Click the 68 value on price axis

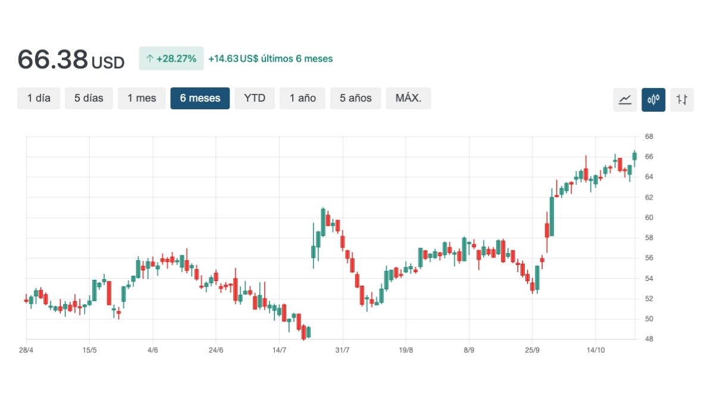tap(649, 137)
